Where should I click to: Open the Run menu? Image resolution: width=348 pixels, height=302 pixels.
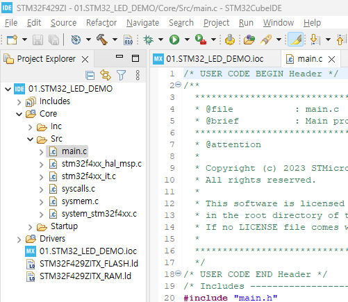pos(246,23)
